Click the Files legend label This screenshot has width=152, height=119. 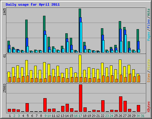pyautogui.click(x=148, y=24)
